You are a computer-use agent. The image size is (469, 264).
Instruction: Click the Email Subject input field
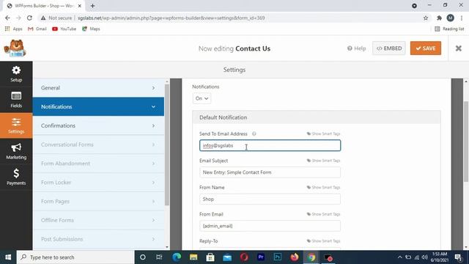click(x=270, y=172)
